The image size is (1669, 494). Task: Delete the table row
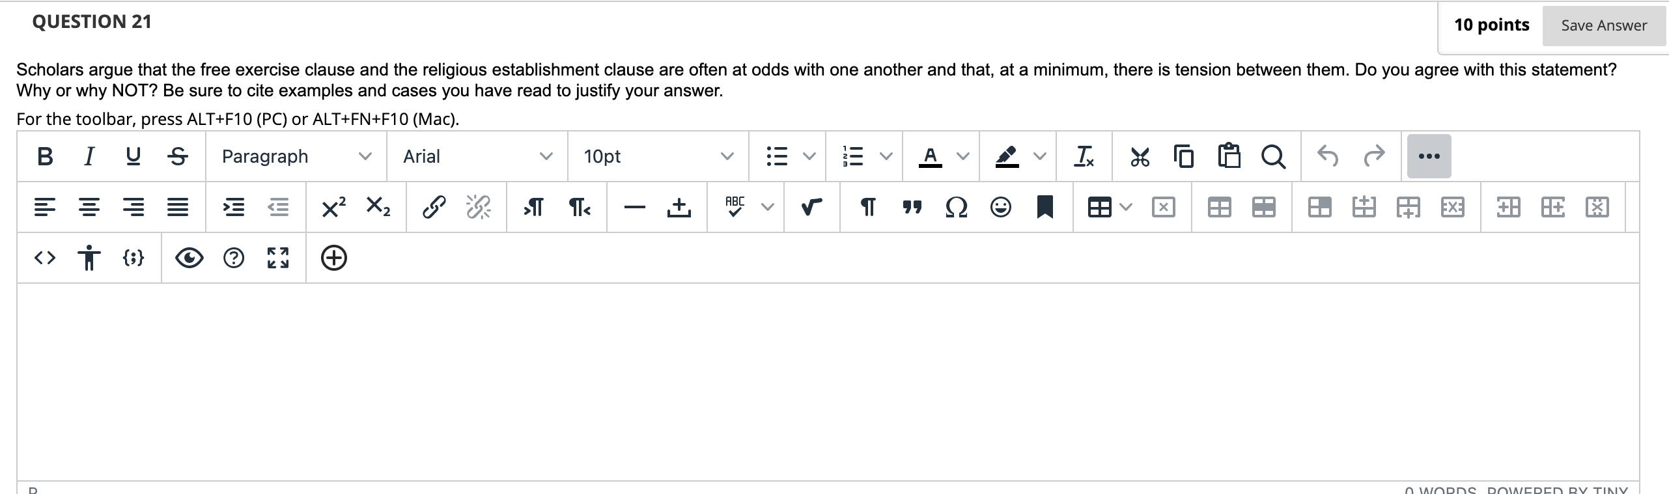[x=1453, y=207]
